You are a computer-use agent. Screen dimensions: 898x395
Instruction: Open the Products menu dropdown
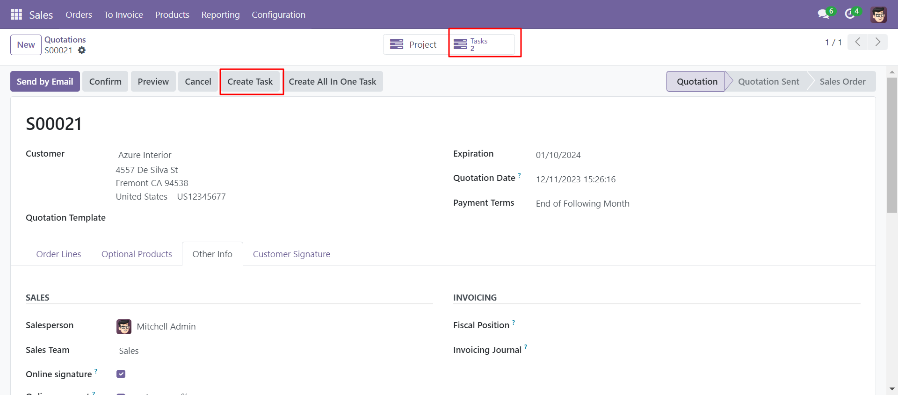[x=172, y=14]
